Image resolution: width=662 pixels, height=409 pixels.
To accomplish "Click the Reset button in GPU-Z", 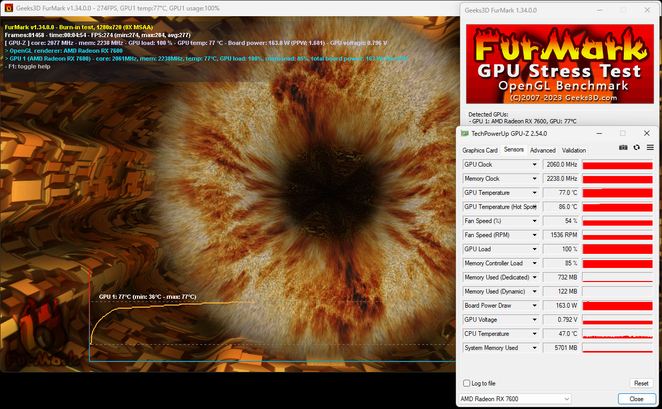I will [642, 383].
